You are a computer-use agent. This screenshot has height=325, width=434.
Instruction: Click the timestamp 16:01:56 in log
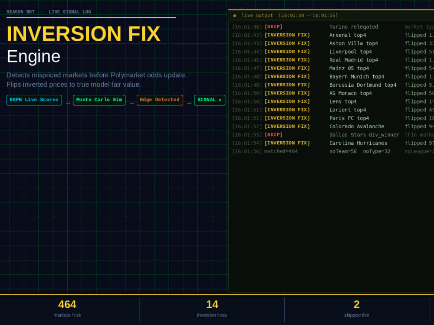247,151
